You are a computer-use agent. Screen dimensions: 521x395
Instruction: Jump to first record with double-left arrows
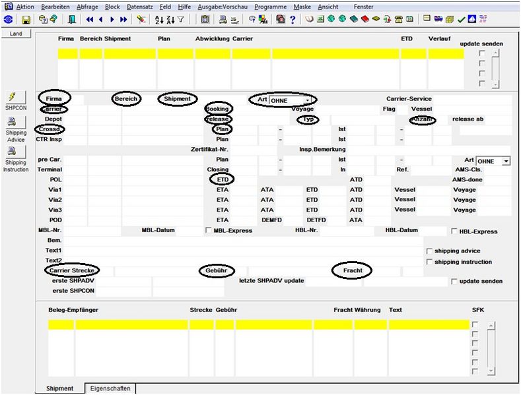[x=89, y=20]
